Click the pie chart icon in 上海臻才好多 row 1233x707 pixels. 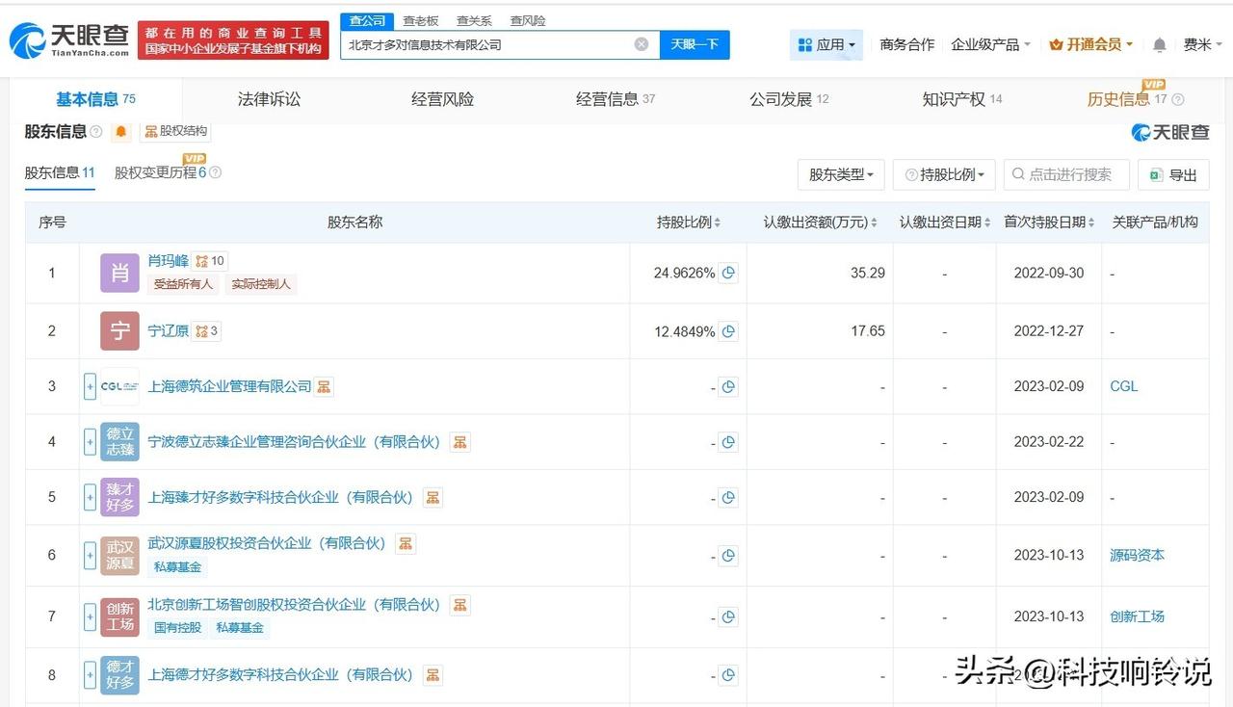pyautogui.click(x=729, y=498)
